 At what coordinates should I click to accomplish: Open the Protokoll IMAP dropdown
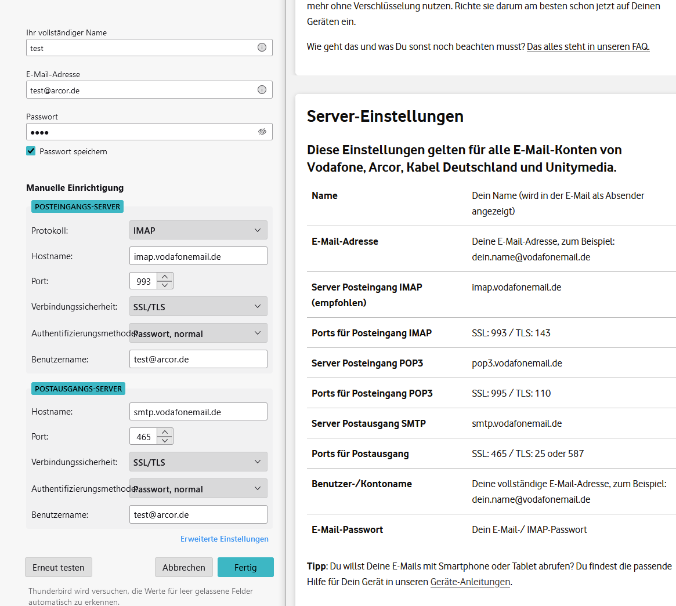[198, 230]
